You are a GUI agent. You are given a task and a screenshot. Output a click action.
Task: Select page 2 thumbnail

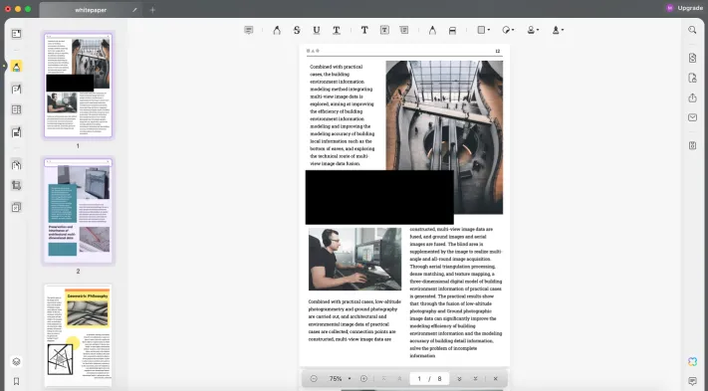tap(78, 211)
